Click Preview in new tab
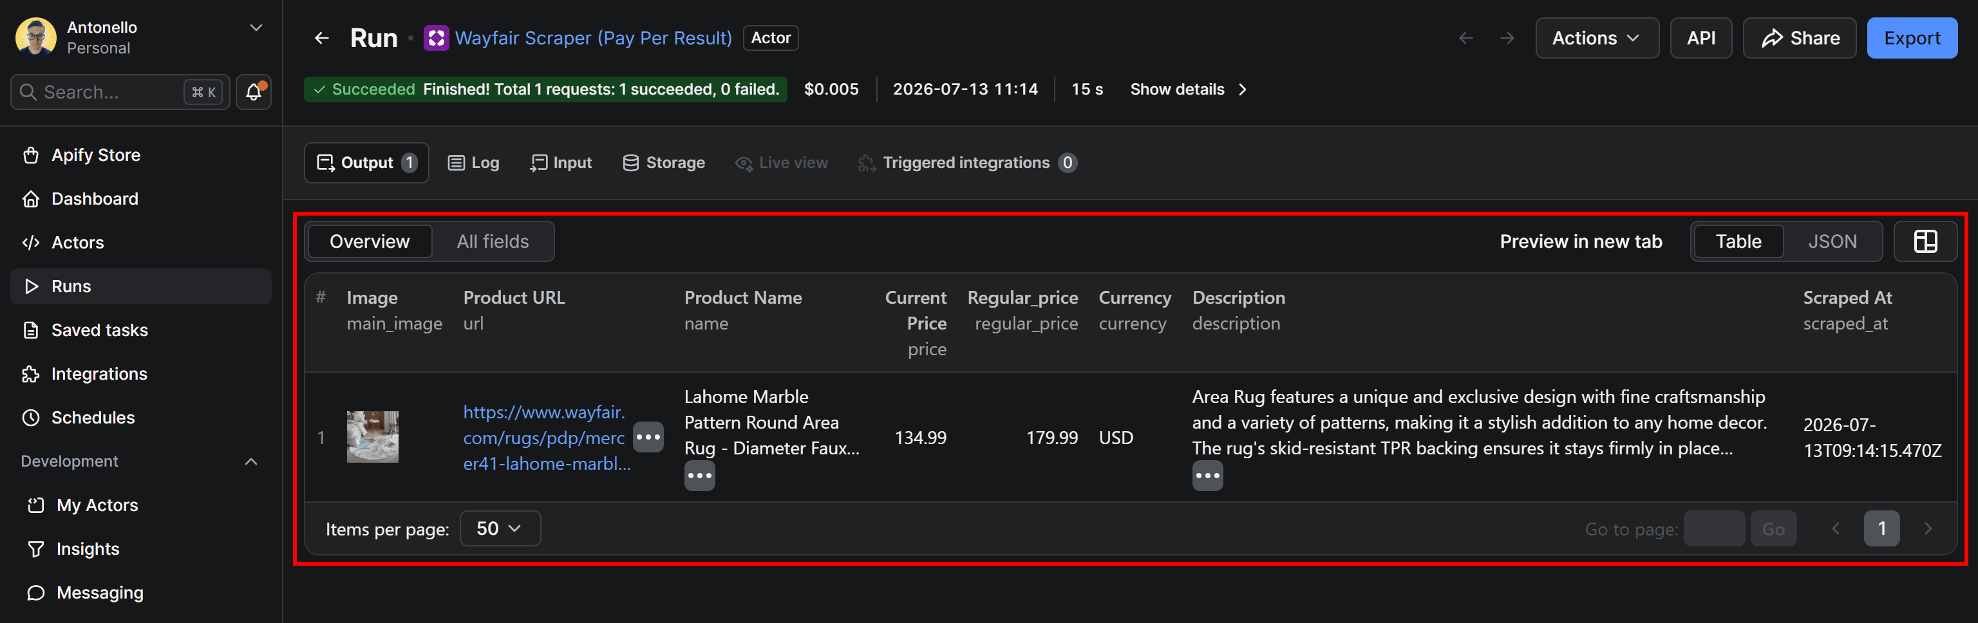This screenshot has width=1978, height=623. click(1580, 242)
